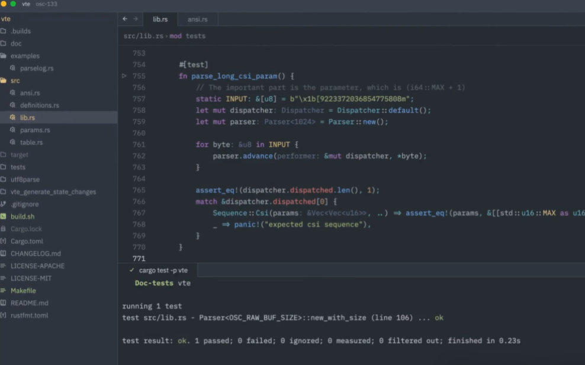Click the examples open-folder icon
This screenshot has width=585, height=365.
pyautogui.click(x=4, y=56)
